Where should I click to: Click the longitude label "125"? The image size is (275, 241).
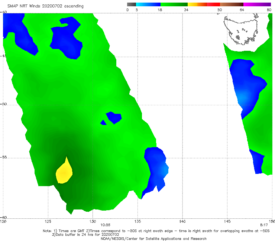pyautogui.click(x=48, y=221)
